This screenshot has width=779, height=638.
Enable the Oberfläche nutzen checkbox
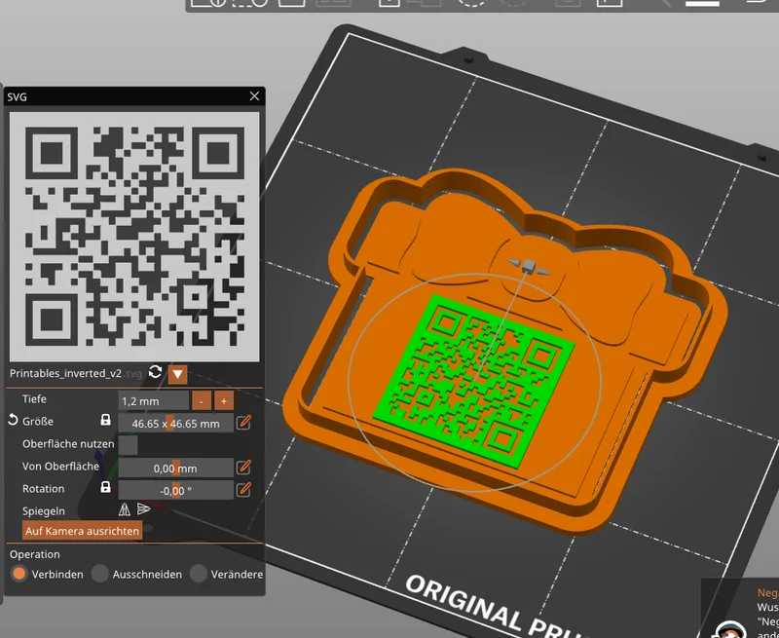[129, 445]
